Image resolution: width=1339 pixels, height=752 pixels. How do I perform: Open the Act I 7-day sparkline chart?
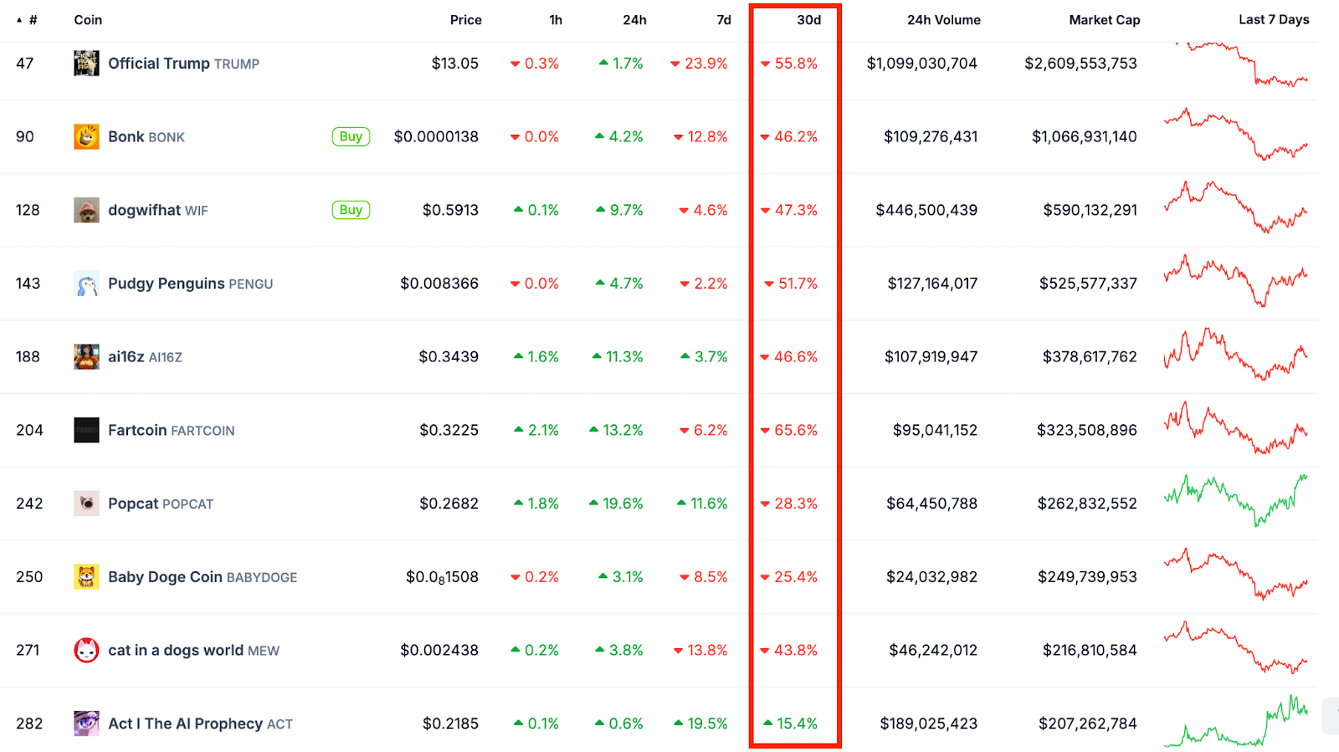tap(1235, 722)
